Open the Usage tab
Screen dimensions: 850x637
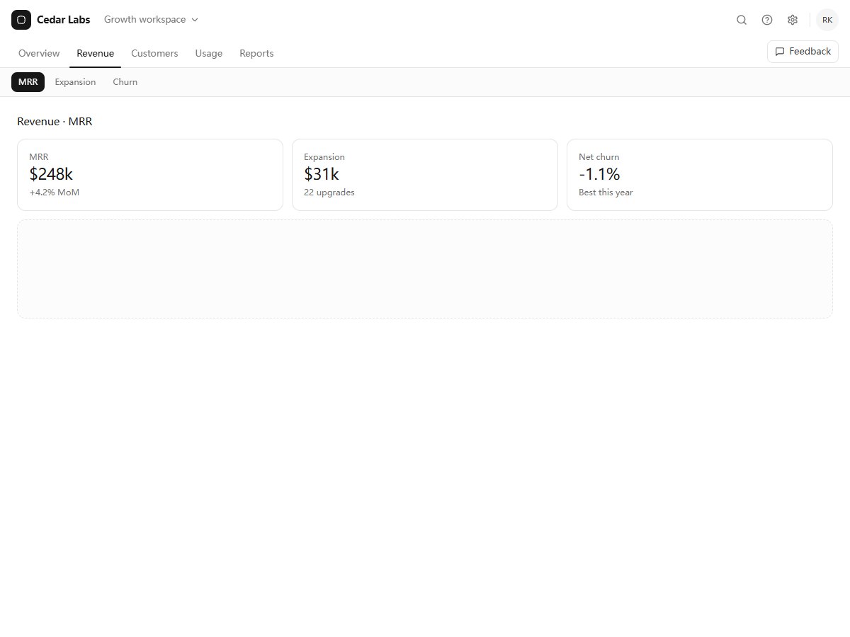coord(209,53)
